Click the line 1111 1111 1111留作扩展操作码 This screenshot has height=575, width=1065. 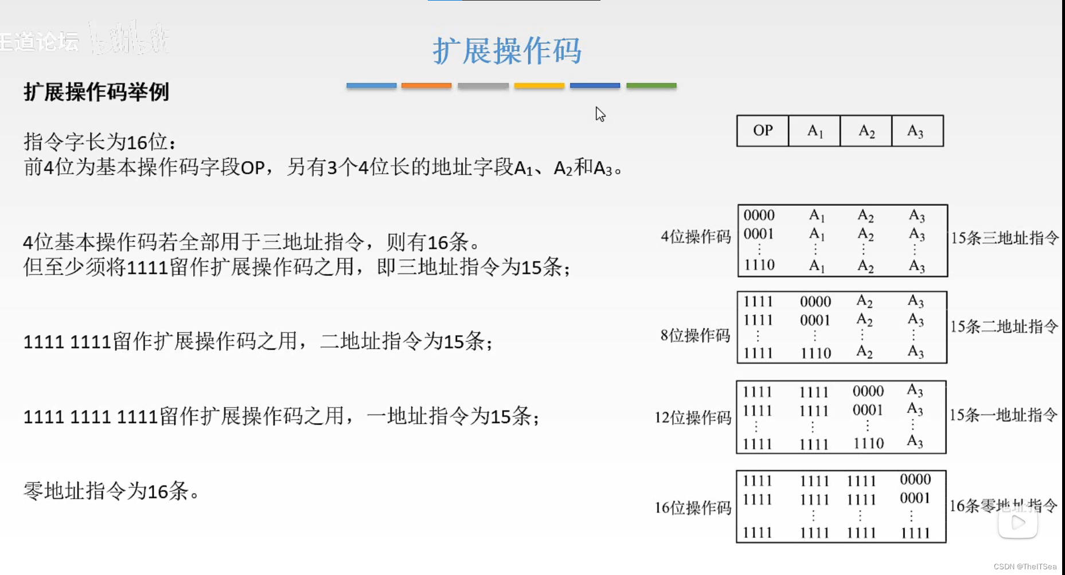[x=282, y=416]
